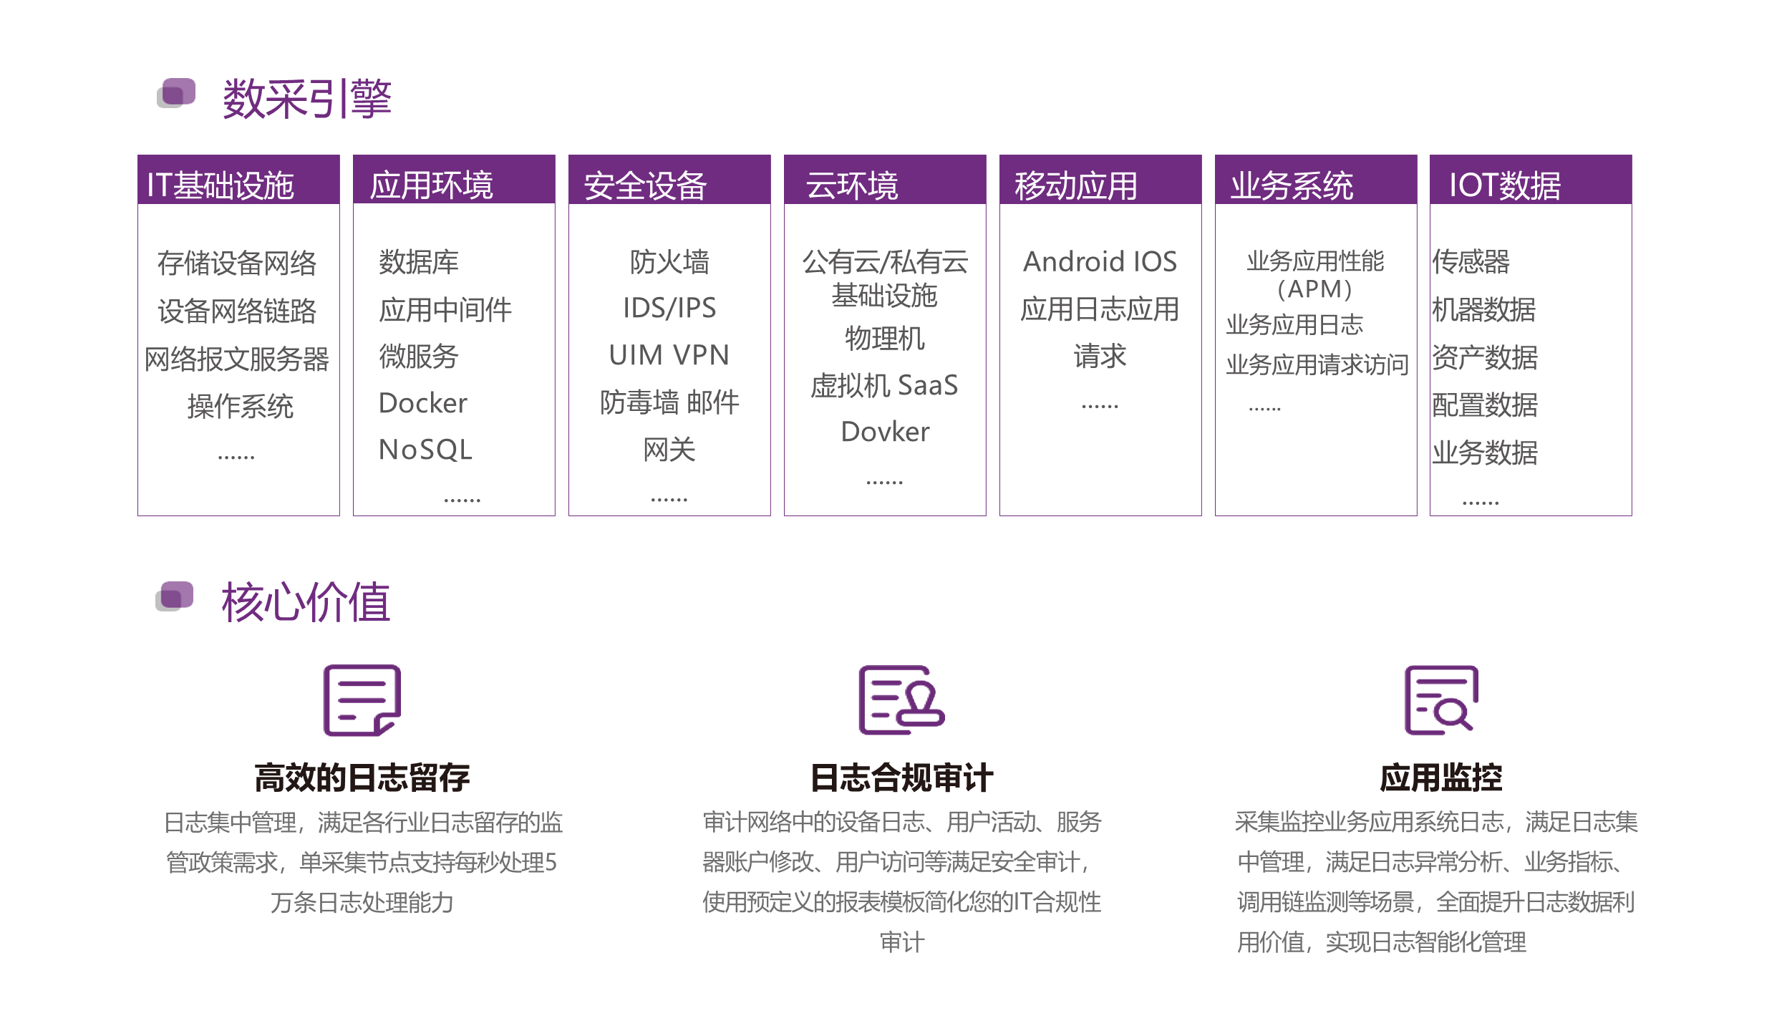Click 传感器 in the IOT data list
The image size is (1787, 1031).
(x=1471, y=261)
